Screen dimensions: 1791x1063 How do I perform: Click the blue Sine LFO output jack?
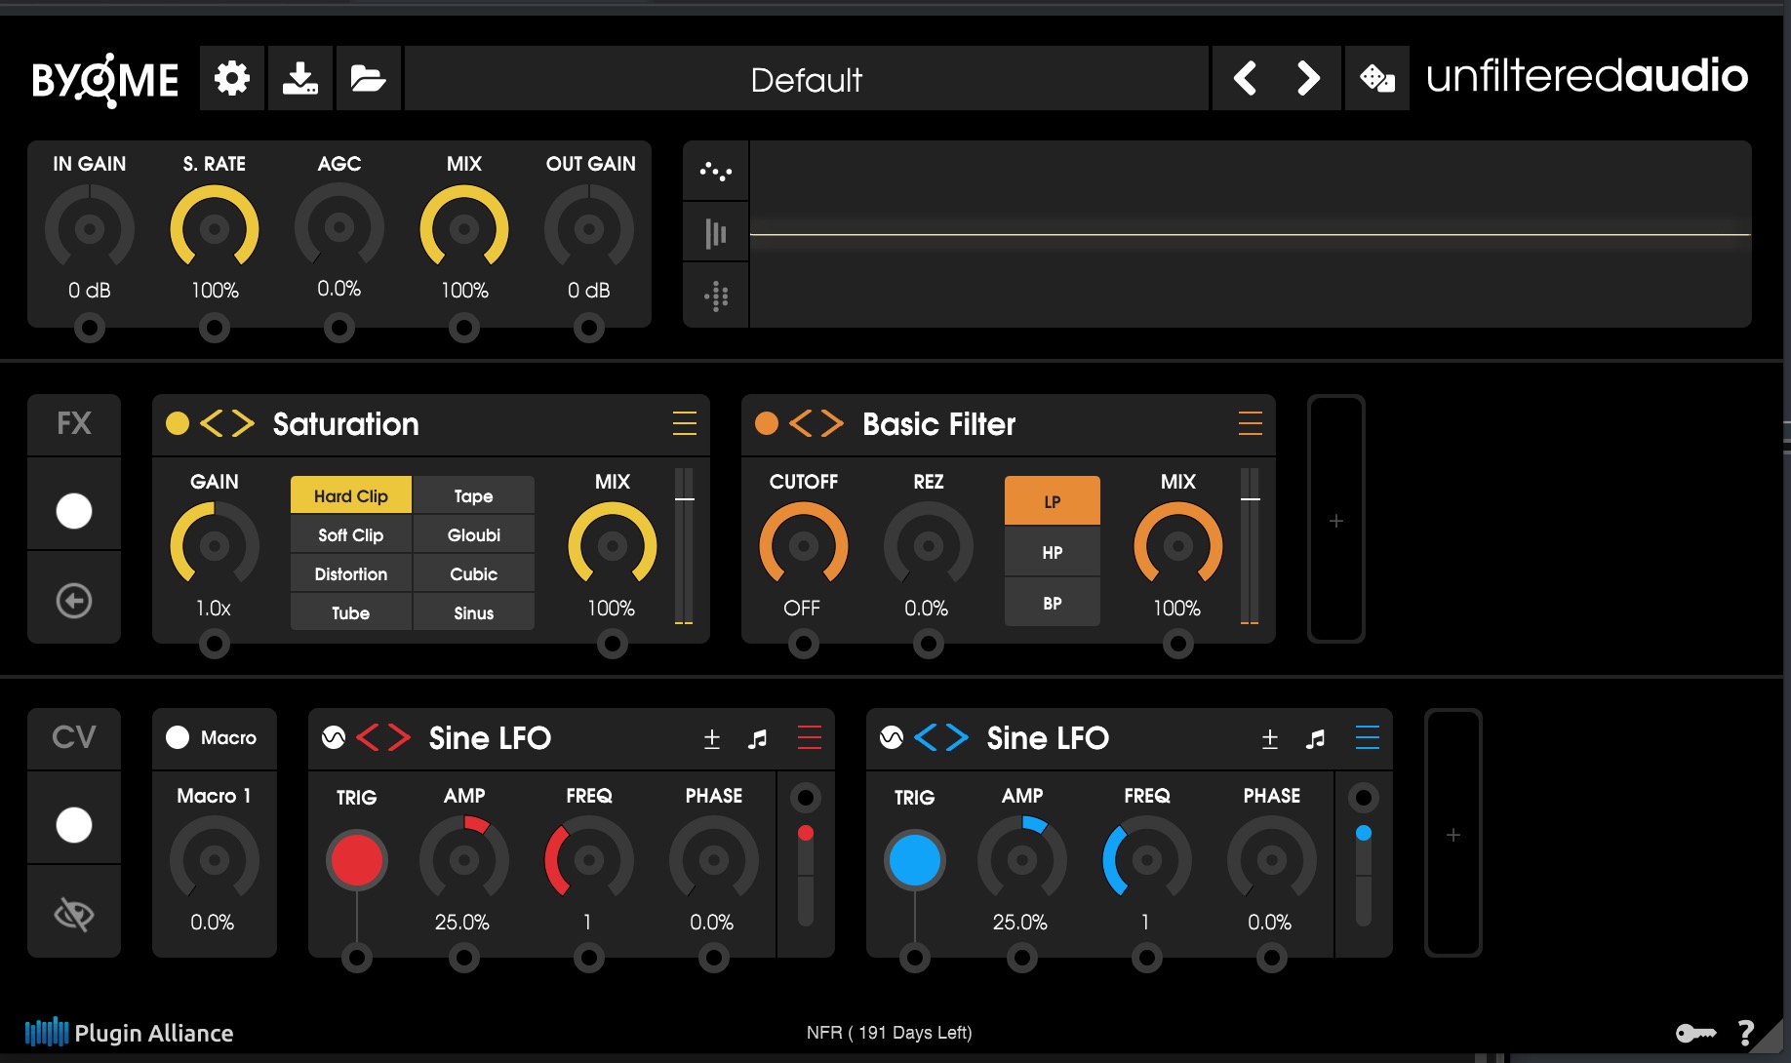[1364, 798]
